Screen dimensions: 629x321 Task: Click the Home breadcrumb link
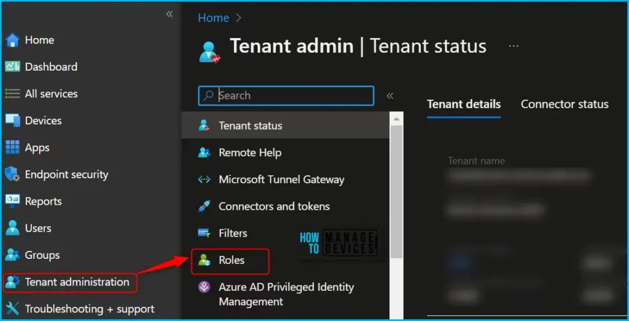tap(213, 18)
